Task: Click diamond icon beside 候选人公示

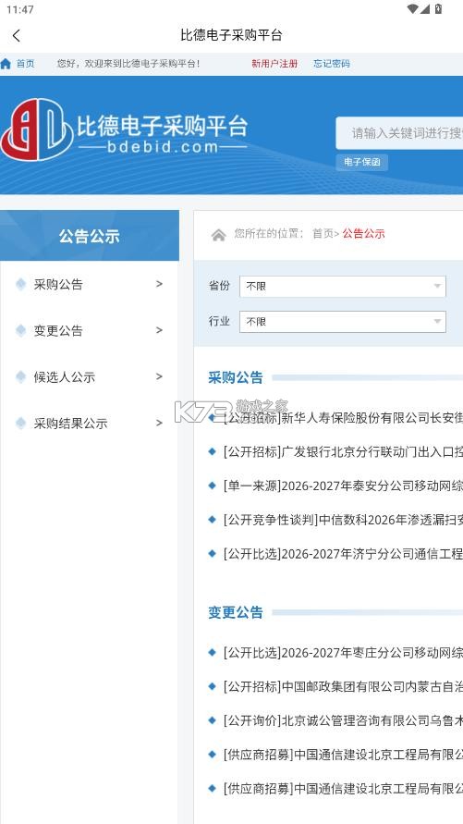Action: (x=21, y=376)
